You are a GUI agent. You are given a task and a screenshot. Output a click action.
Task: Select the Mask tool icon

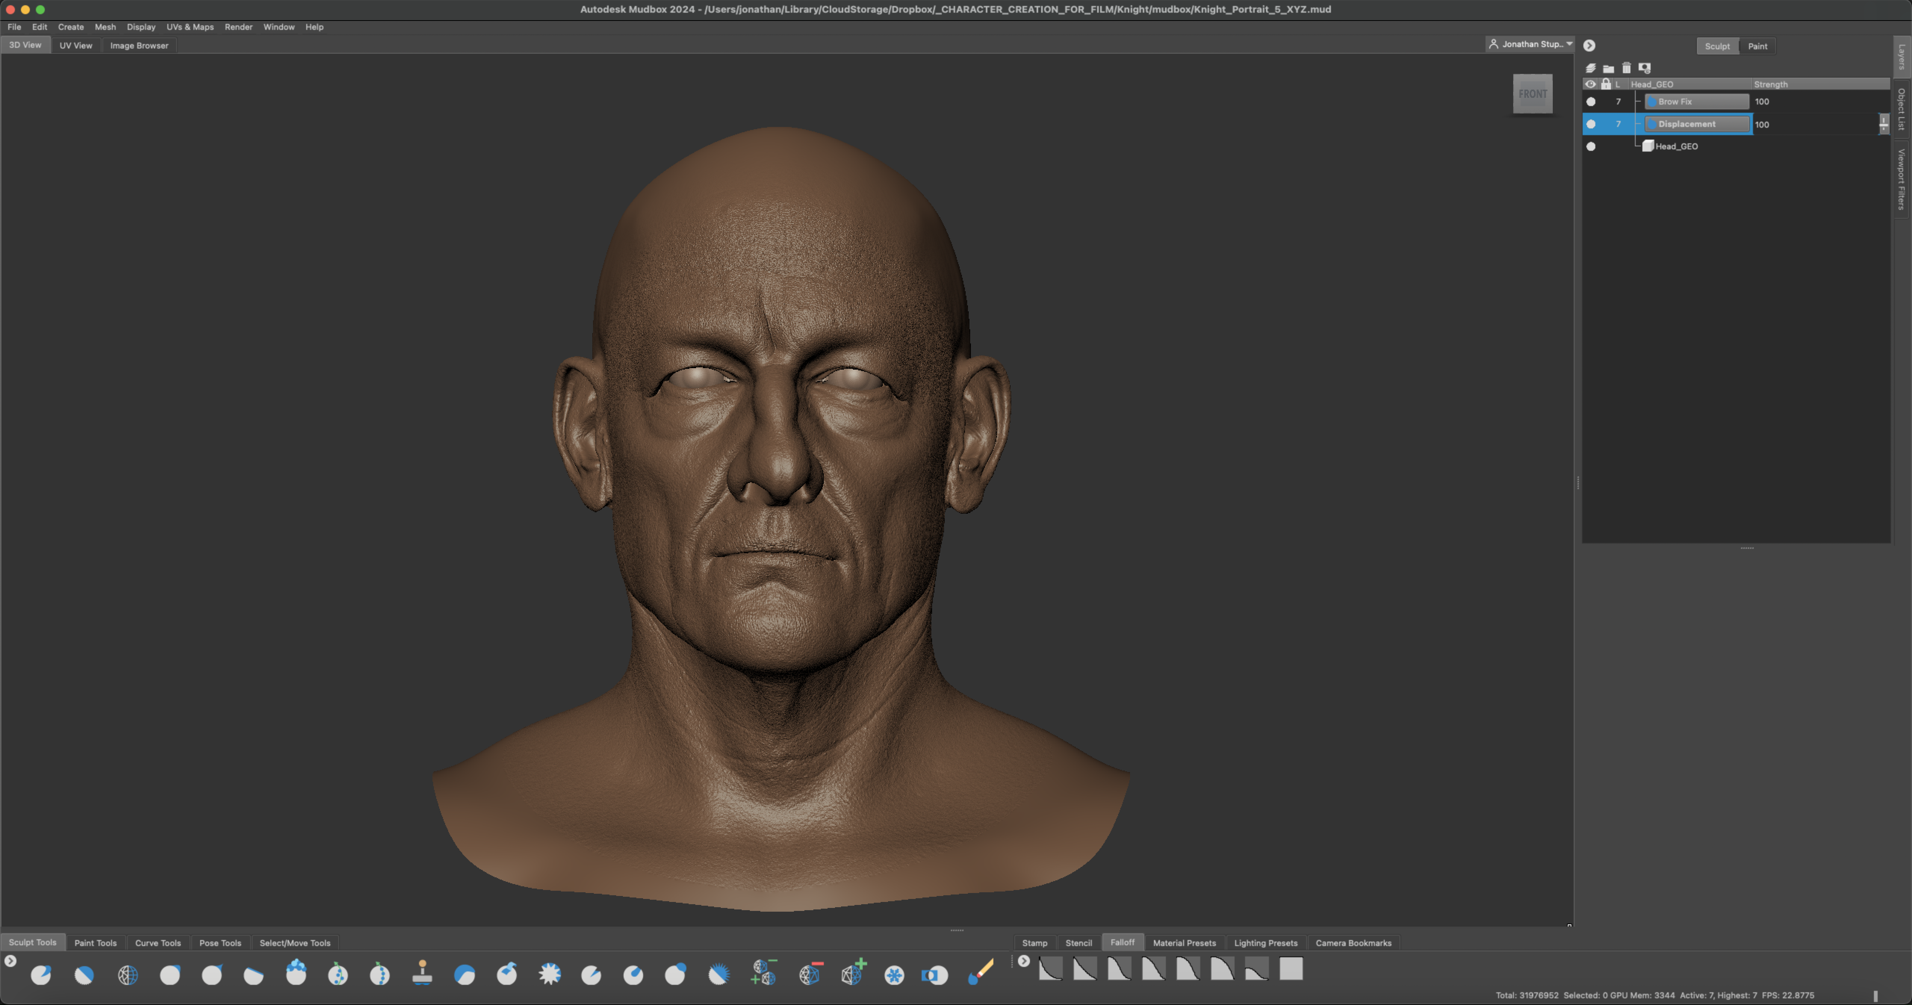point(934,974)
